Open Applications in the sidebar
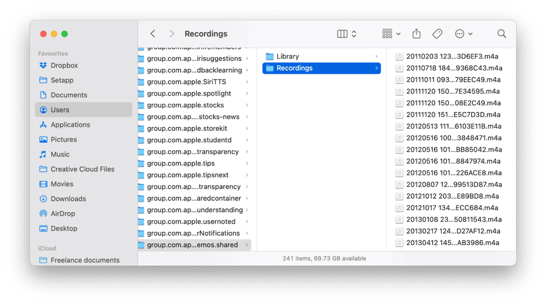The image size is (546, 305). tap(70, 124)
